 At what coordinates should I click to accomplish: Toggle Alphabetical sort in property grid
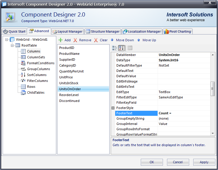tap(121, 48)
